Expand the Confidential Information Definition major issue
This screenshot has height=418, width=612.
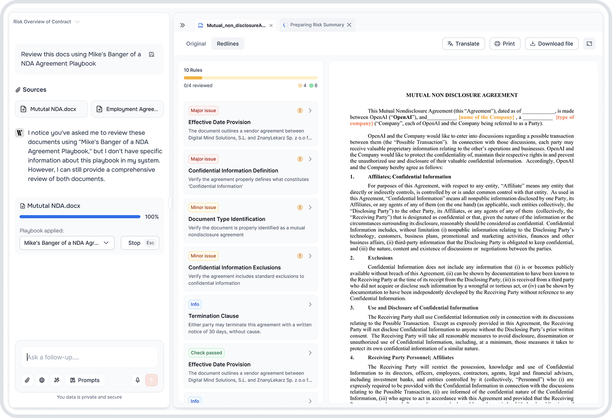tap(251, 172)
